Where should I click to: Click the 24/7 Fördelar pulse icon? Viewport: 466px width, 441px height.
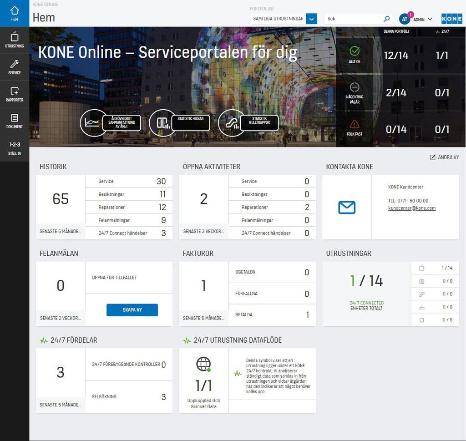tap(44, 340)
